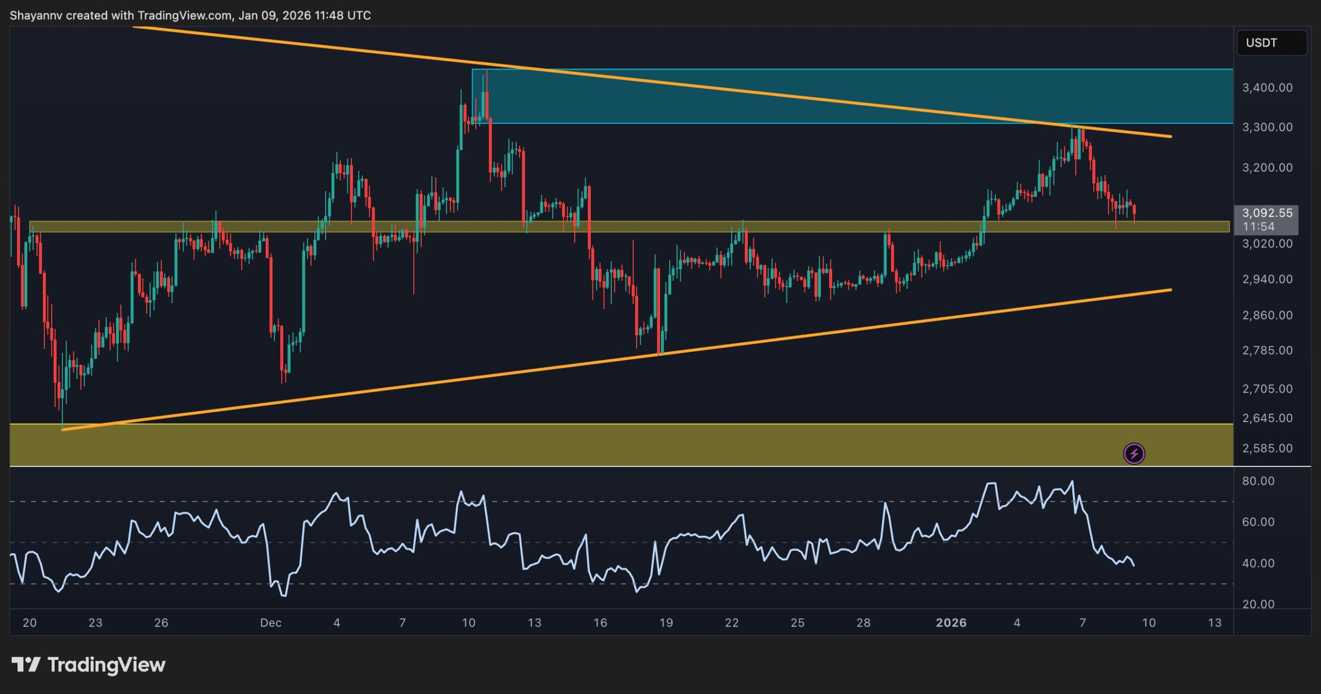Click the purple lightning bolt icon
Viewport: 1321px width, 694px height.
(x=1134, y=454)
